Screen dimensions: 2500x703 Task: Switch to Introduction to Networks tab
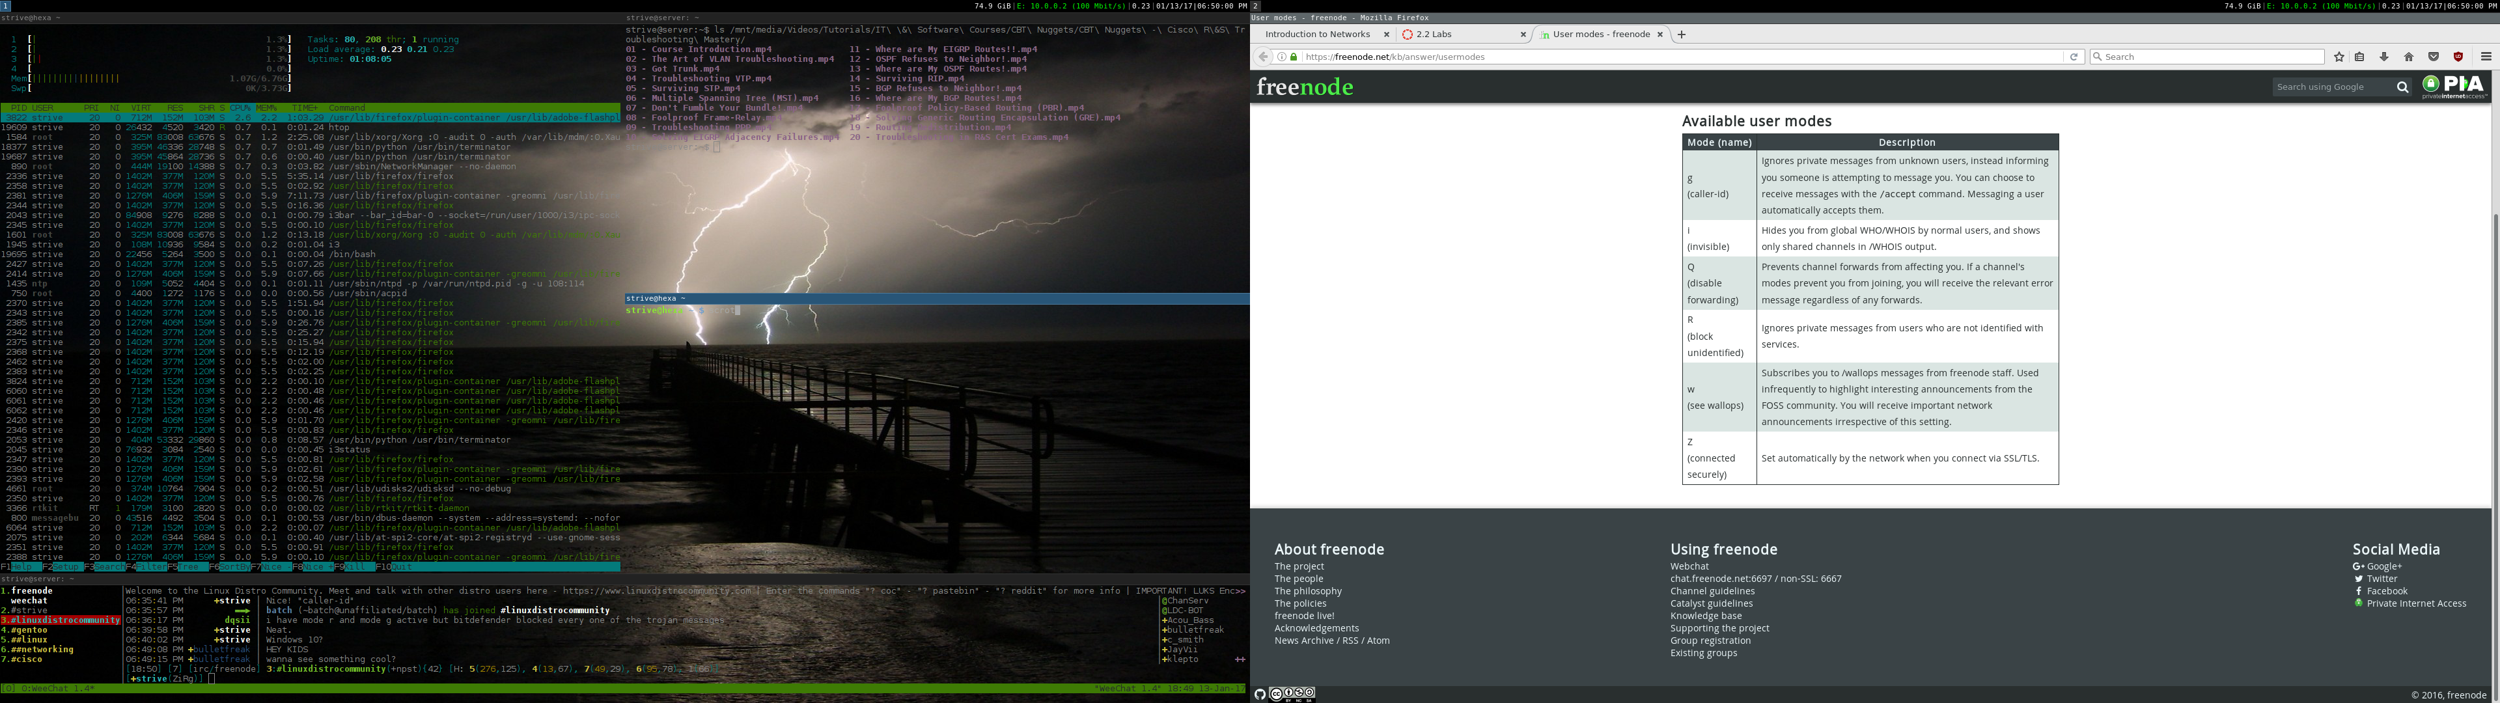pyautogui.click(x=1323, y=34)
